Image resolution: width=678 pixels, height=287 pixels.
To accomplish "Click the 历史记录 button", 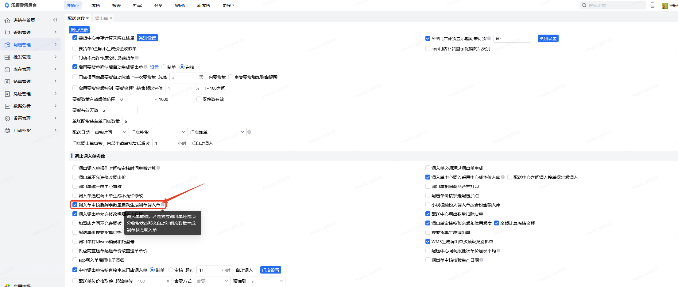I will [79, 30].
